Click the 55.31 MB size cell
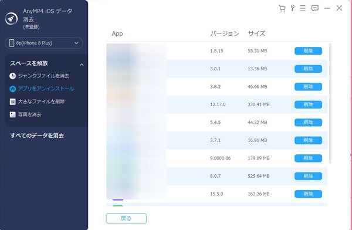The image size is (352, 230). click(258, 51)
